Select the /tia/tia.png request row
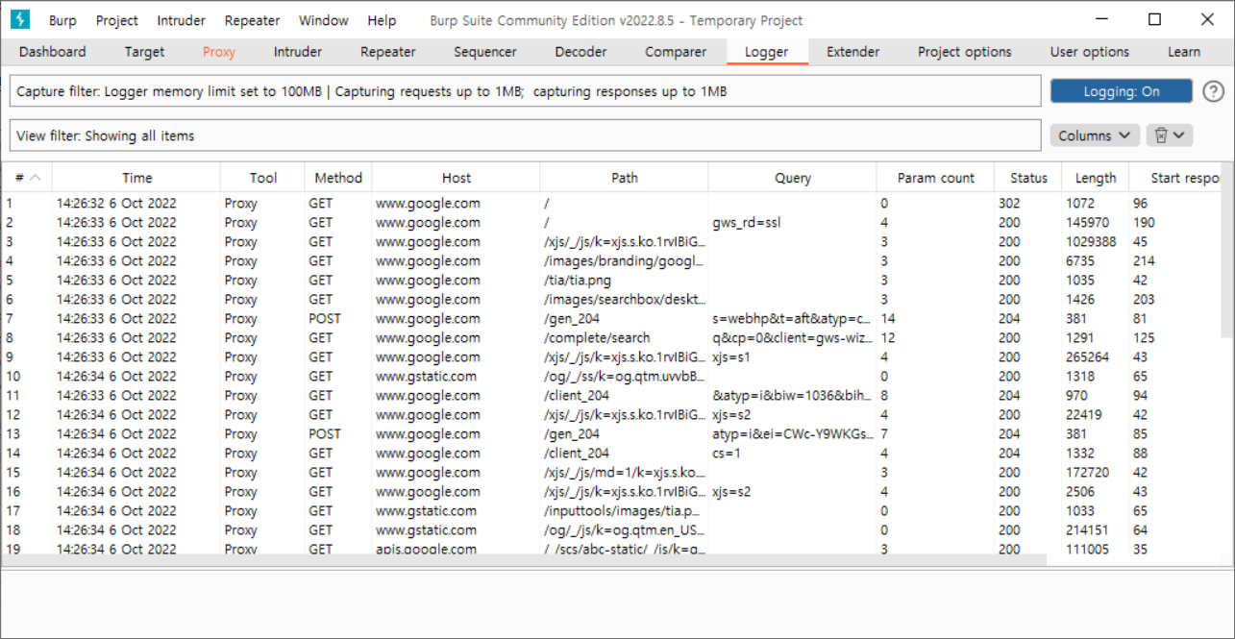 pyautogui.click(x=611, y=280)
